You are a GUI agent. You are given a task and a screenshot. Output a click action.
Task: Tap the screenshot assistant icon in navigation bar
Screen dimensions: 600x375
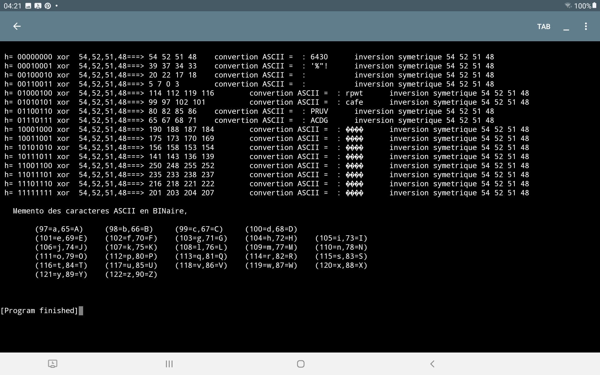[x=52, y=364]
